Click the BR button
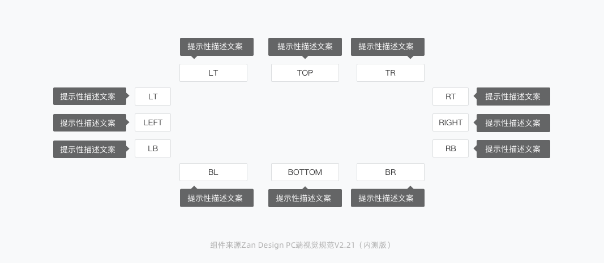This screenshot has width=604, height=263. pos(390,172)
